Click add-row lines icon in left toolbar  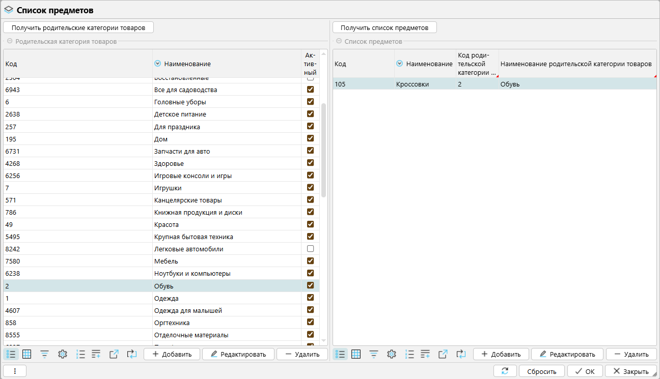click(96, 354)
